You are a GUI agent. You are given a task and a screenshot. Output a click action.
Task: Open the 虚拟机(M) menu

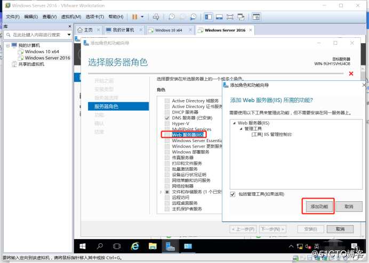[71, 17]
